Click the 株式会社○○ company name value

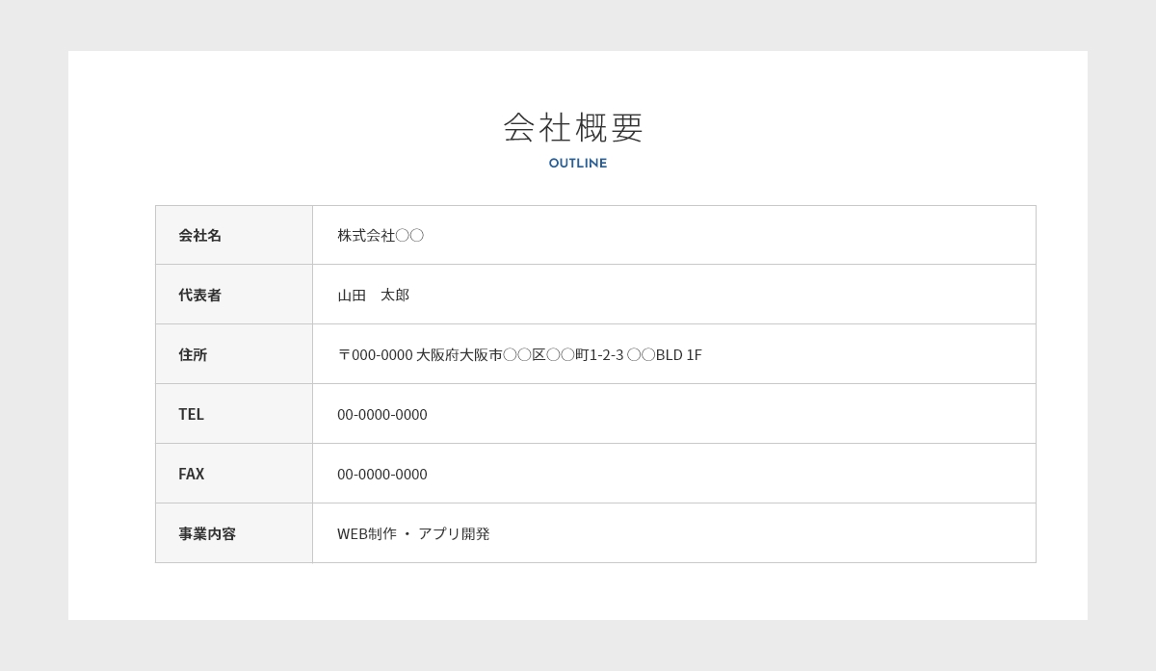click(x=380, y=235)
